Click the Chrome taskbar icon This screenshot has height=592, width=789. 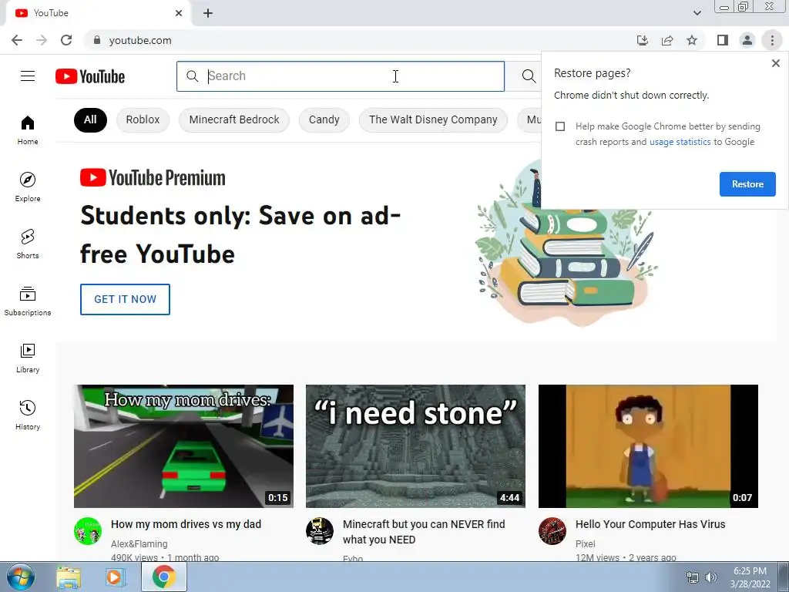pyautogui.click(x=163, y=577)
